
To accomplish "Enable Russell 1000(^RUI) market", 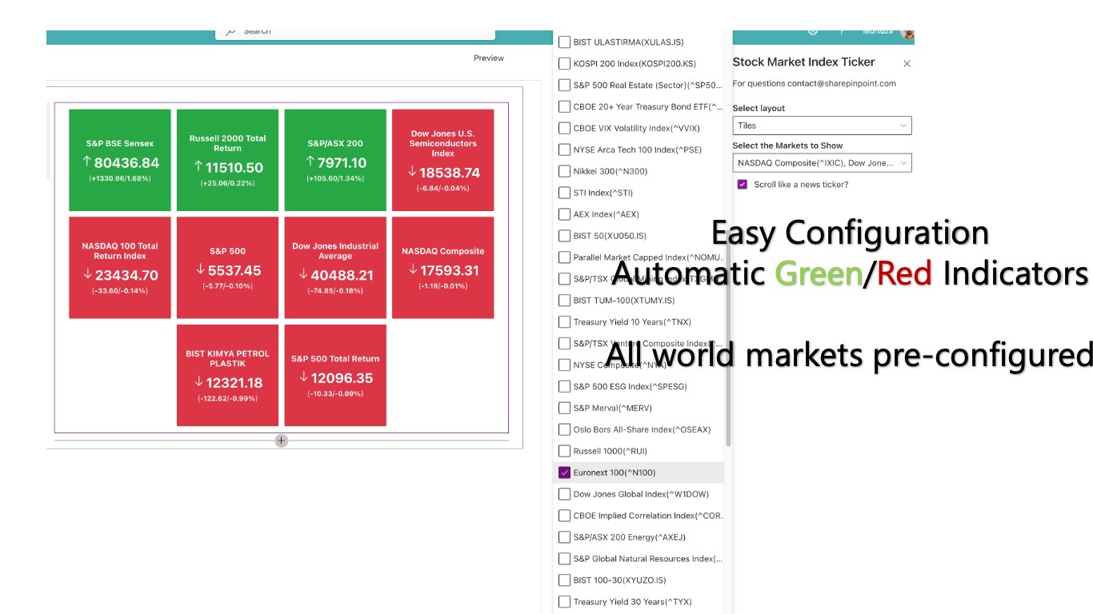I will pyautogui.click(x=565, y=451).
